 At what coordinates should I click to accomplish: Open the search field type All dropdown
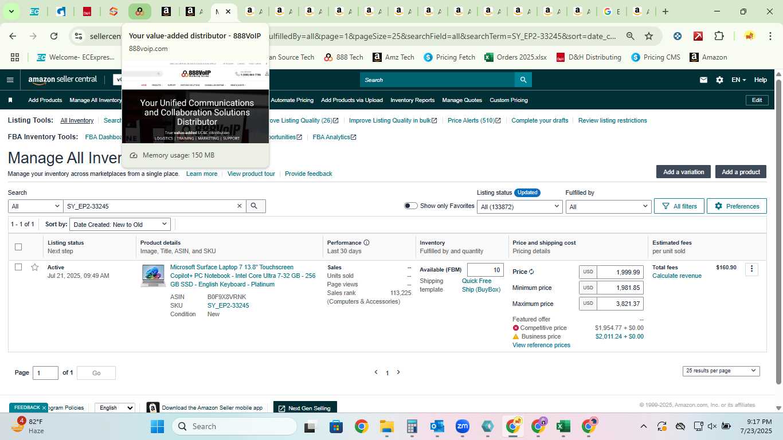pyautogui.click(x=36, y=206)
